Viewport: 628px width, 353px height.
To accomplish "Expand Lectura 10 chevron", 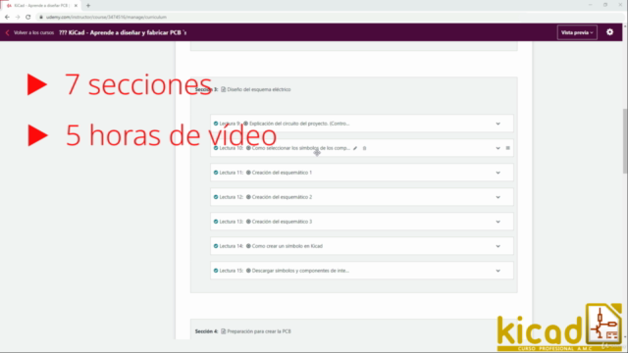I will [497, 148].
